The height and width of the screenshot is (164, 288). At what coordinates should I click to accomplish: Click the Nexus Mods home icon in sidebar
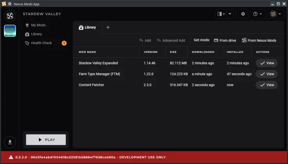pos(10,16)
